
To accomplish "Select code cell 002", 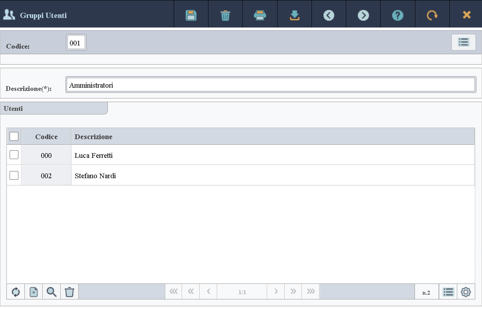I will click(x=46, y=175).
